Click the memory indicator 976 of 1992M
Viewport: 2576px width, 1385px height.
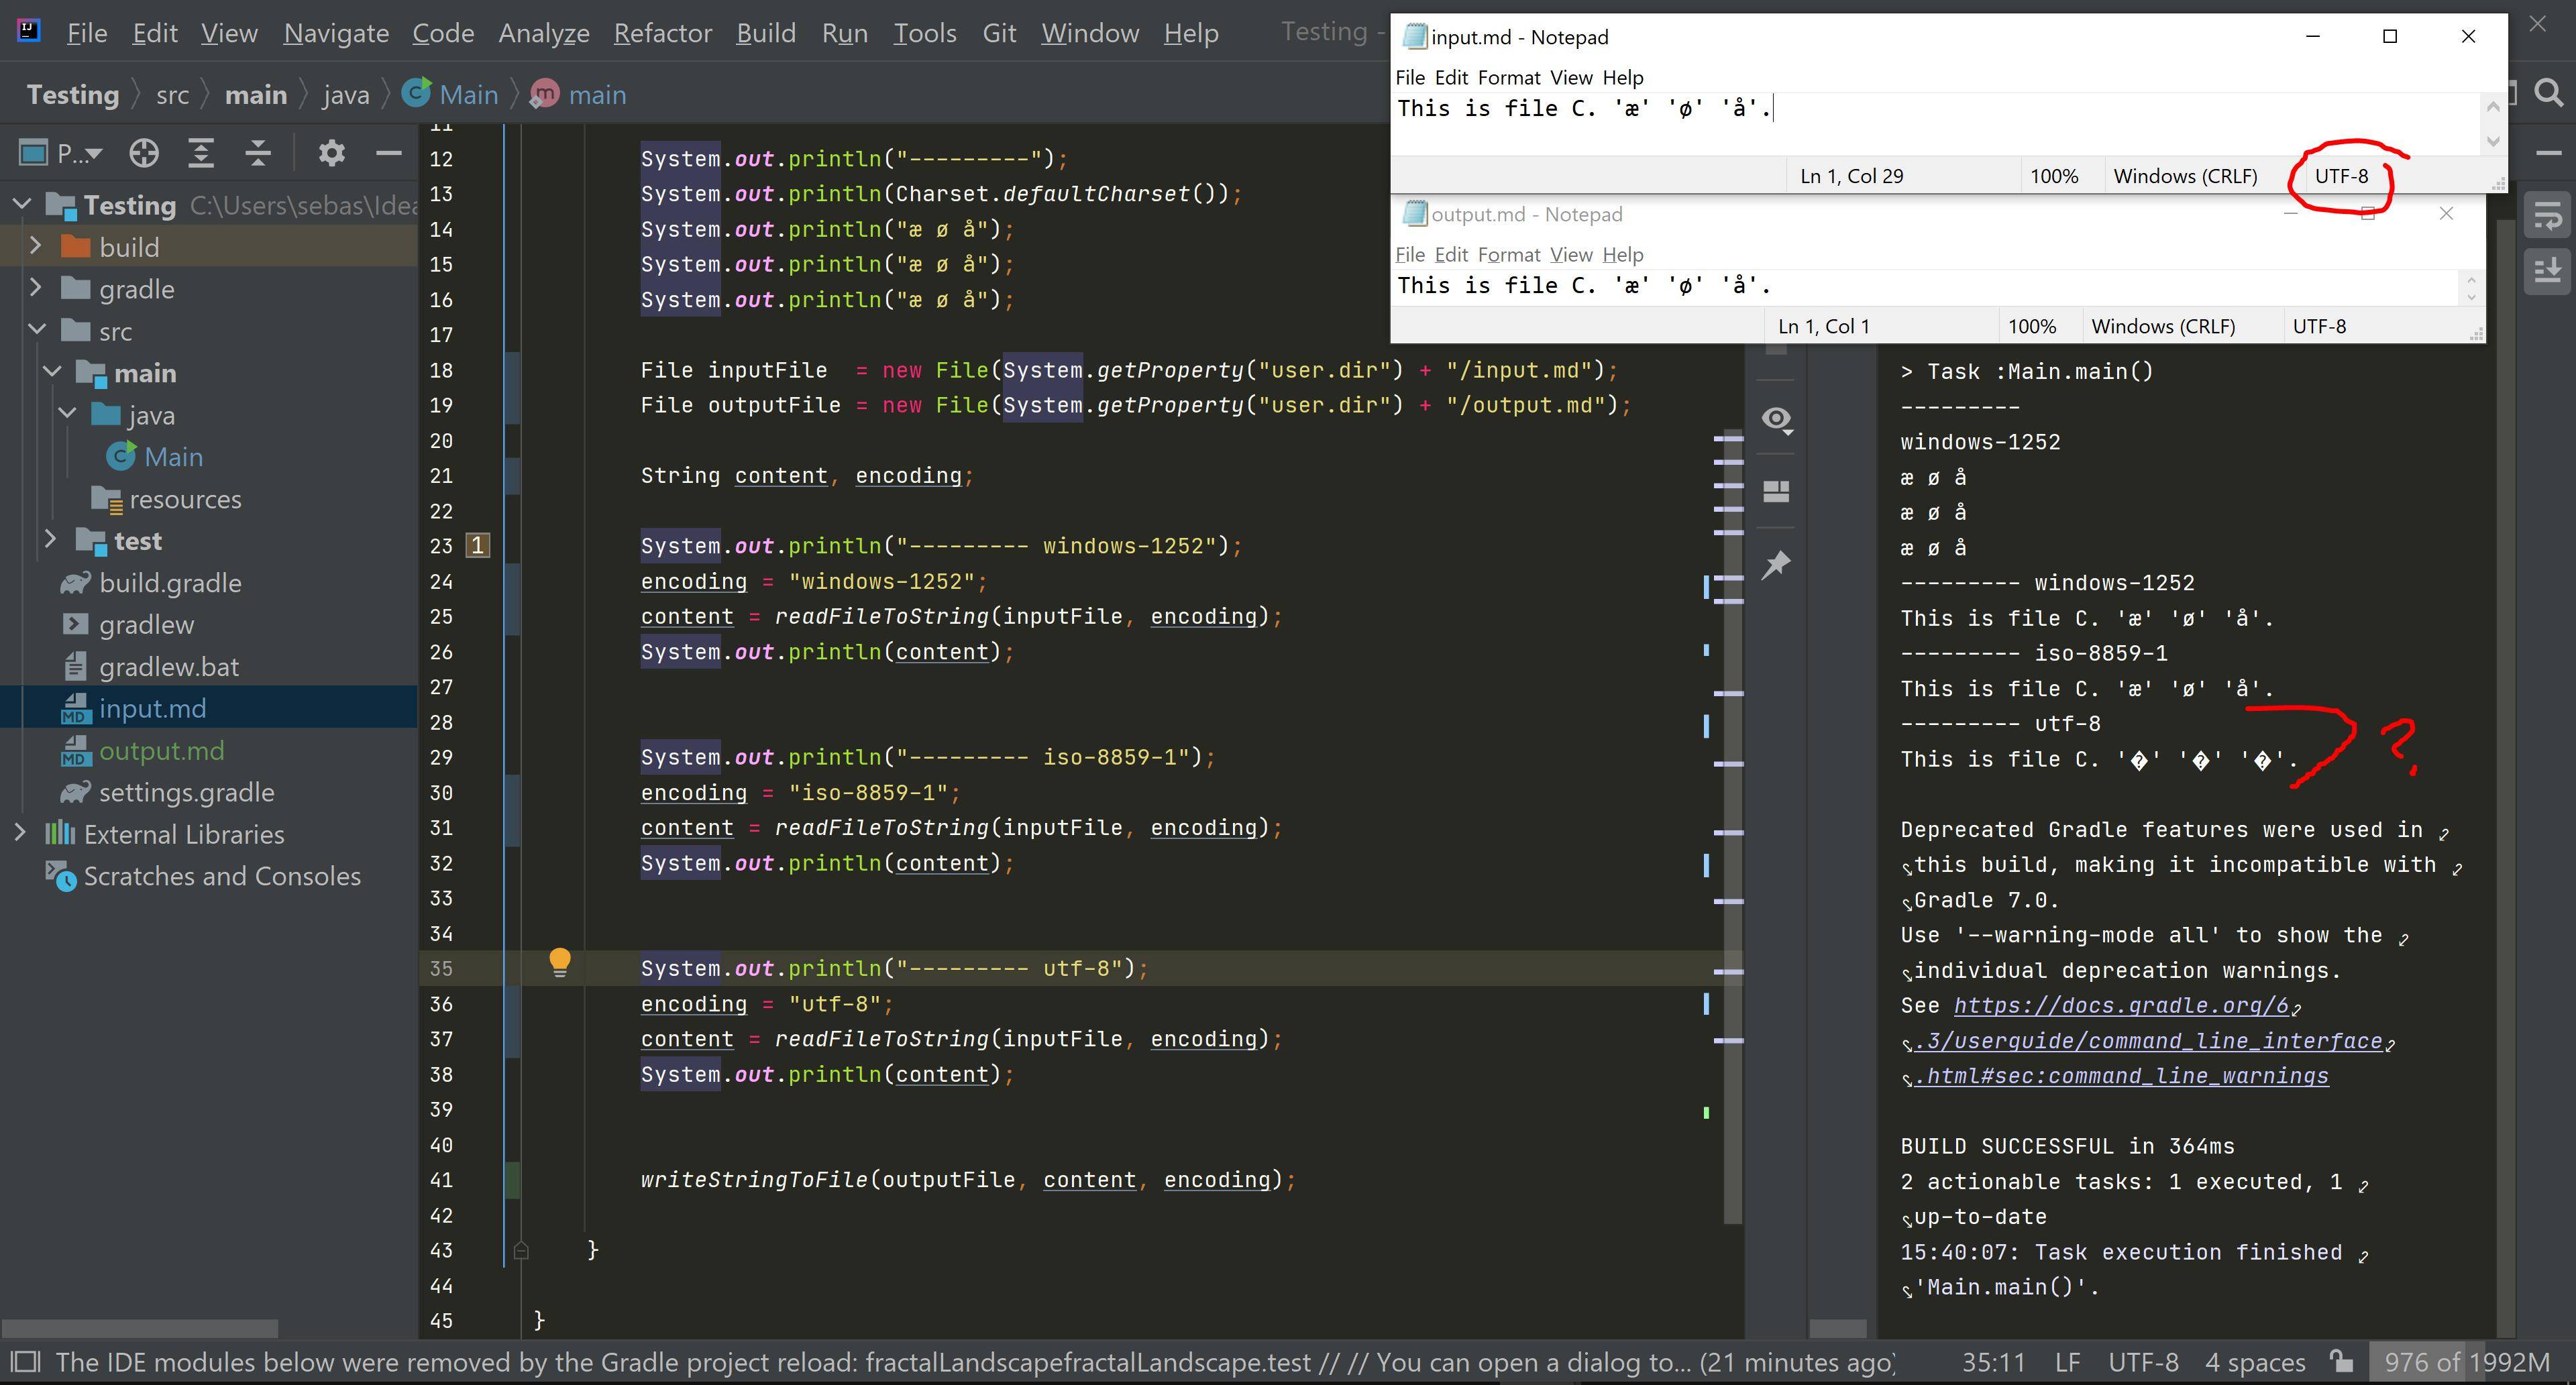(2466, 1362)
